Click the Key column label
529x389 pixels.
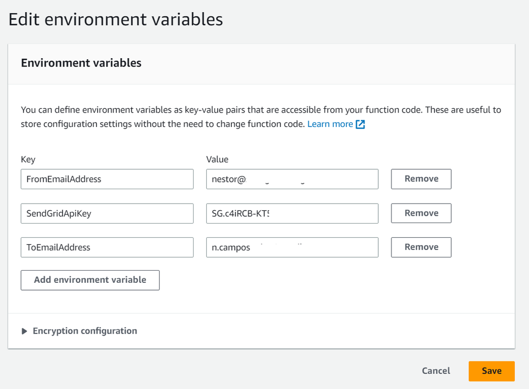click(28, 159)
